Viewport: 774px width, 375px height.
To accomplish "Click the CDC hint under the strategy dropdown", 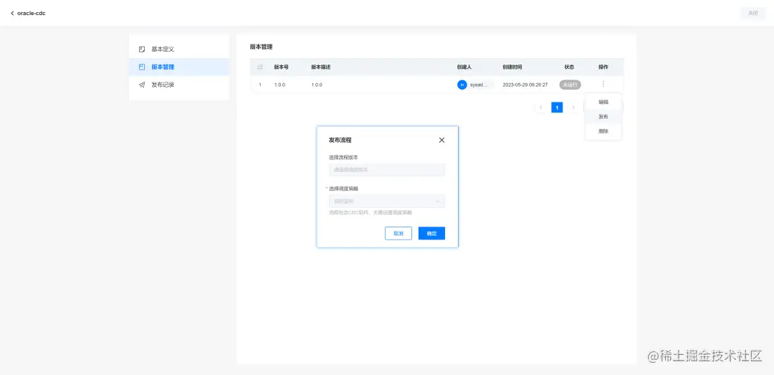I will point(371,212).
